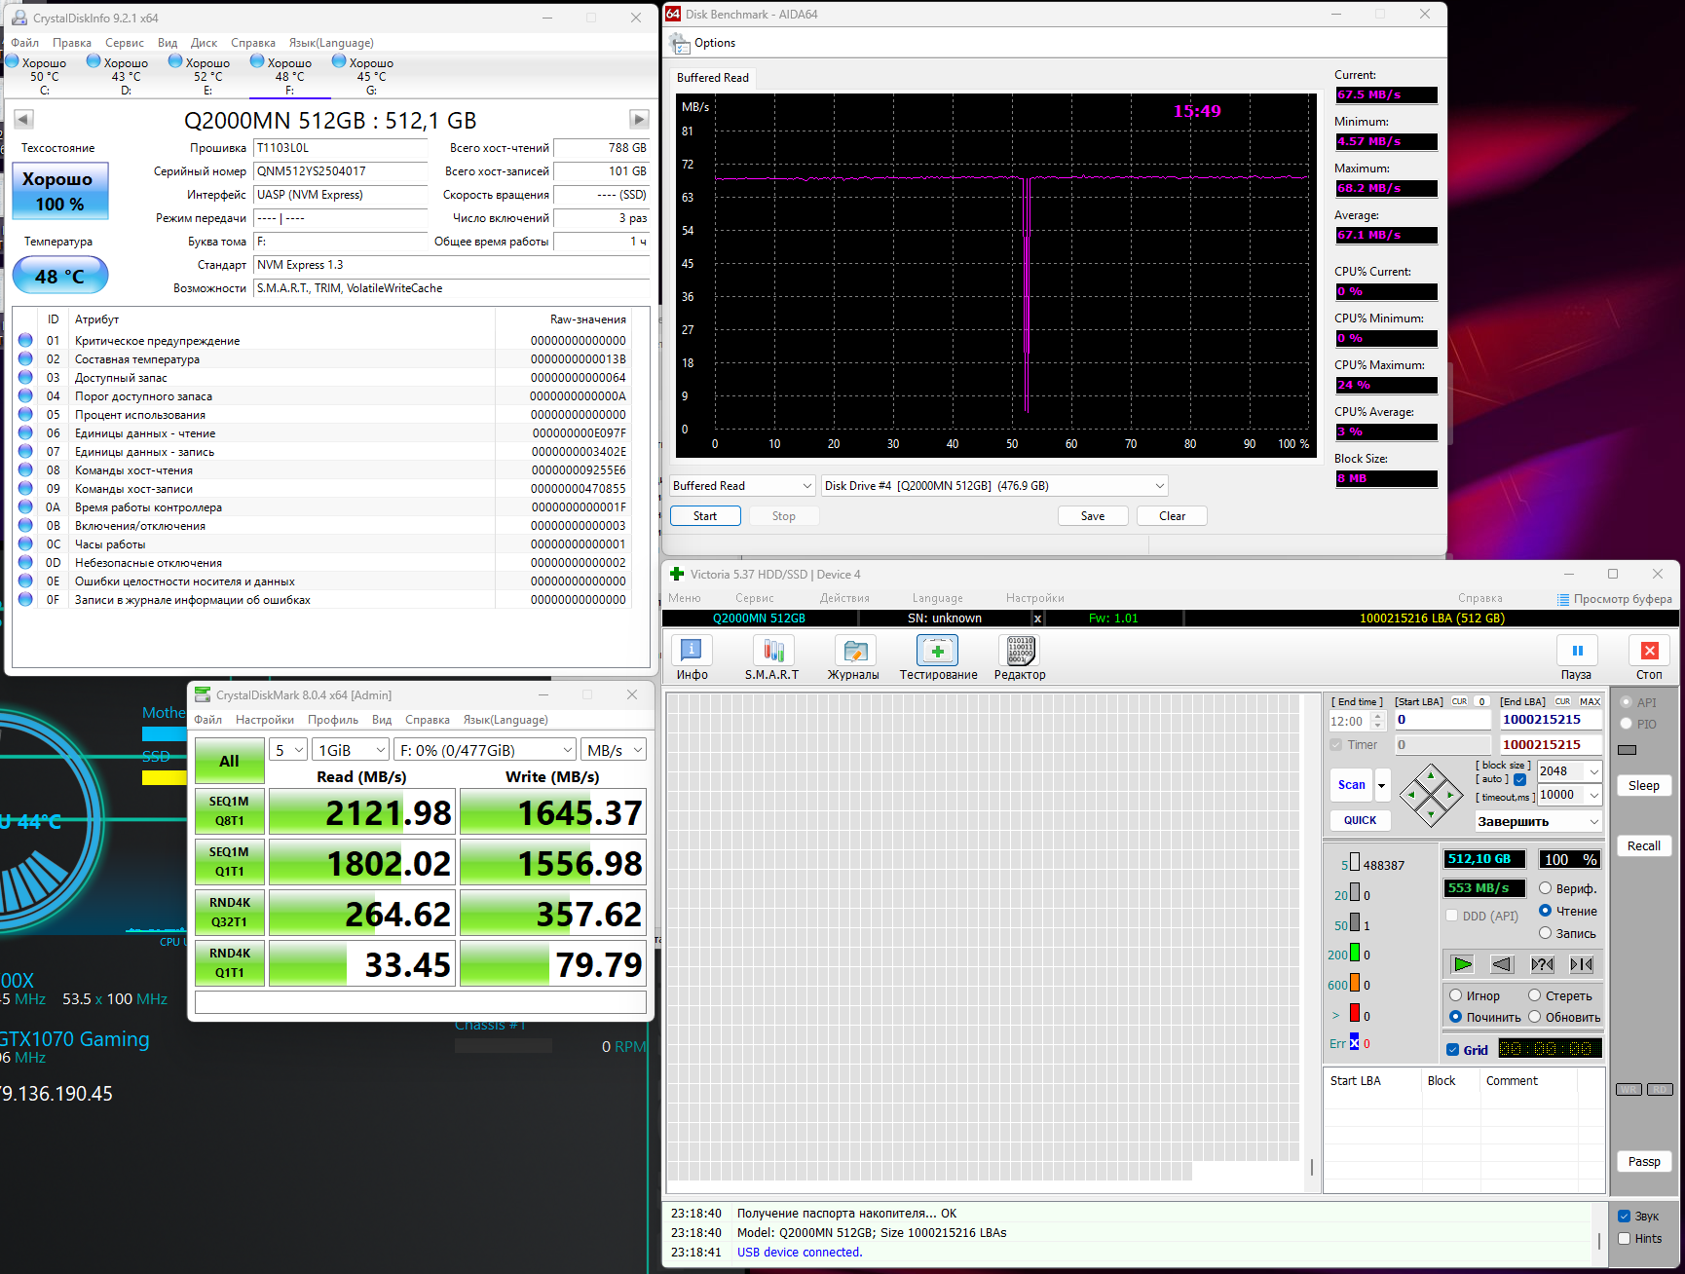
Task: Open the timeout 10000 dropdown
Action: (1569, 795)
